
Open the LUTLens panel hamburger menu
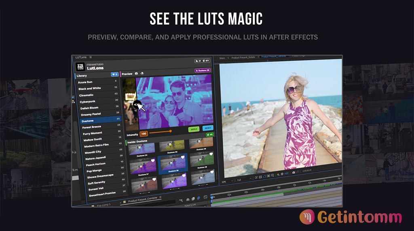[x=91, y=57]
